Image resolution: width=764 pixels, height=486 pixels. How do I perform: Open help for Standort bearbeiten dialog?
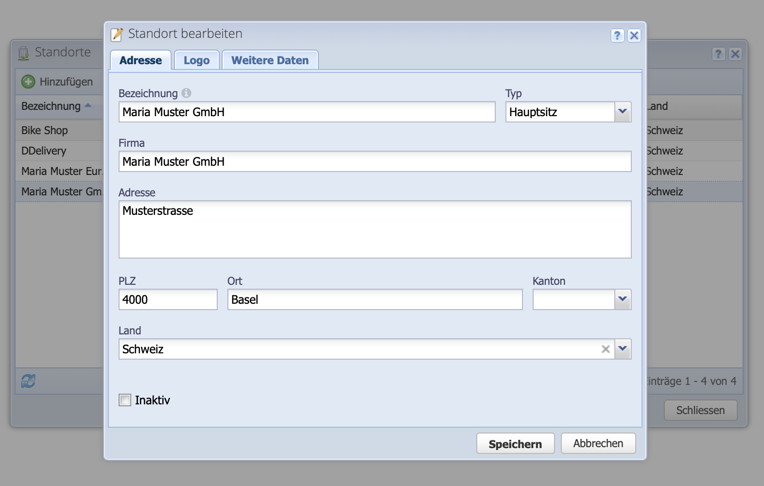617,35
